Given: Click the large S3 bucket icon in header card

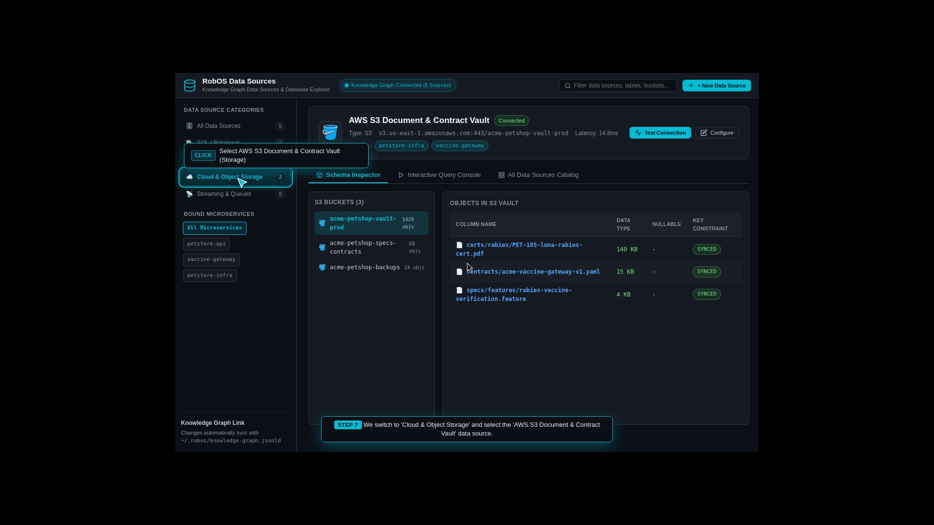Looking at the screenshot, I should pyautogui.click(x=330, y=133).
